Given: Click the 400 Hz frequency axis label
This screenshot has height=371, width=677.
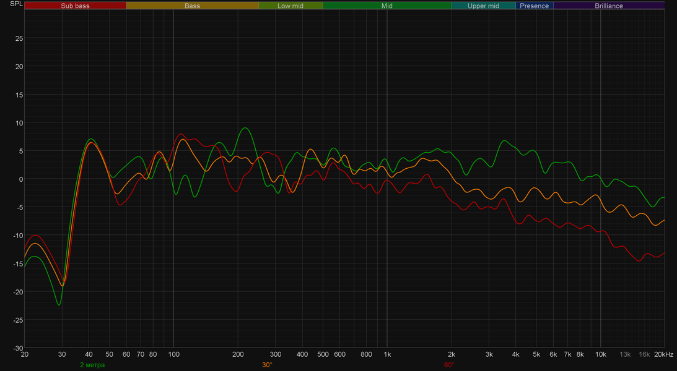Looking at the screenshot, I should (302, 355).
